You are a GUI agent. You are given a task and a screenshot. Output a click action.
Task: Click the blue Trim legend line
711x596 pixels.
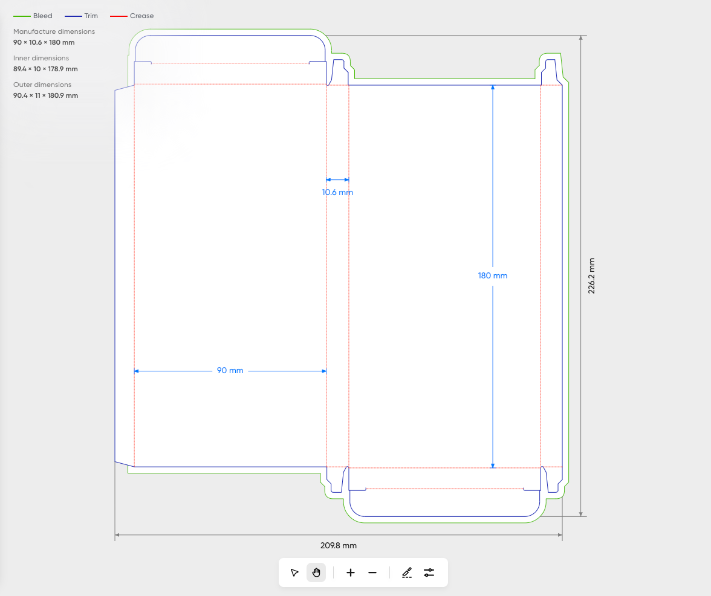tap(73, 16)
